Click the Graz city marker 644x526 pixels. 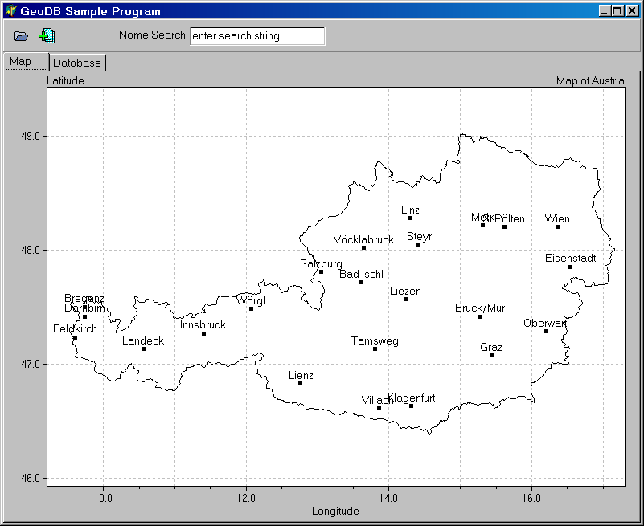tap(491, 355)
